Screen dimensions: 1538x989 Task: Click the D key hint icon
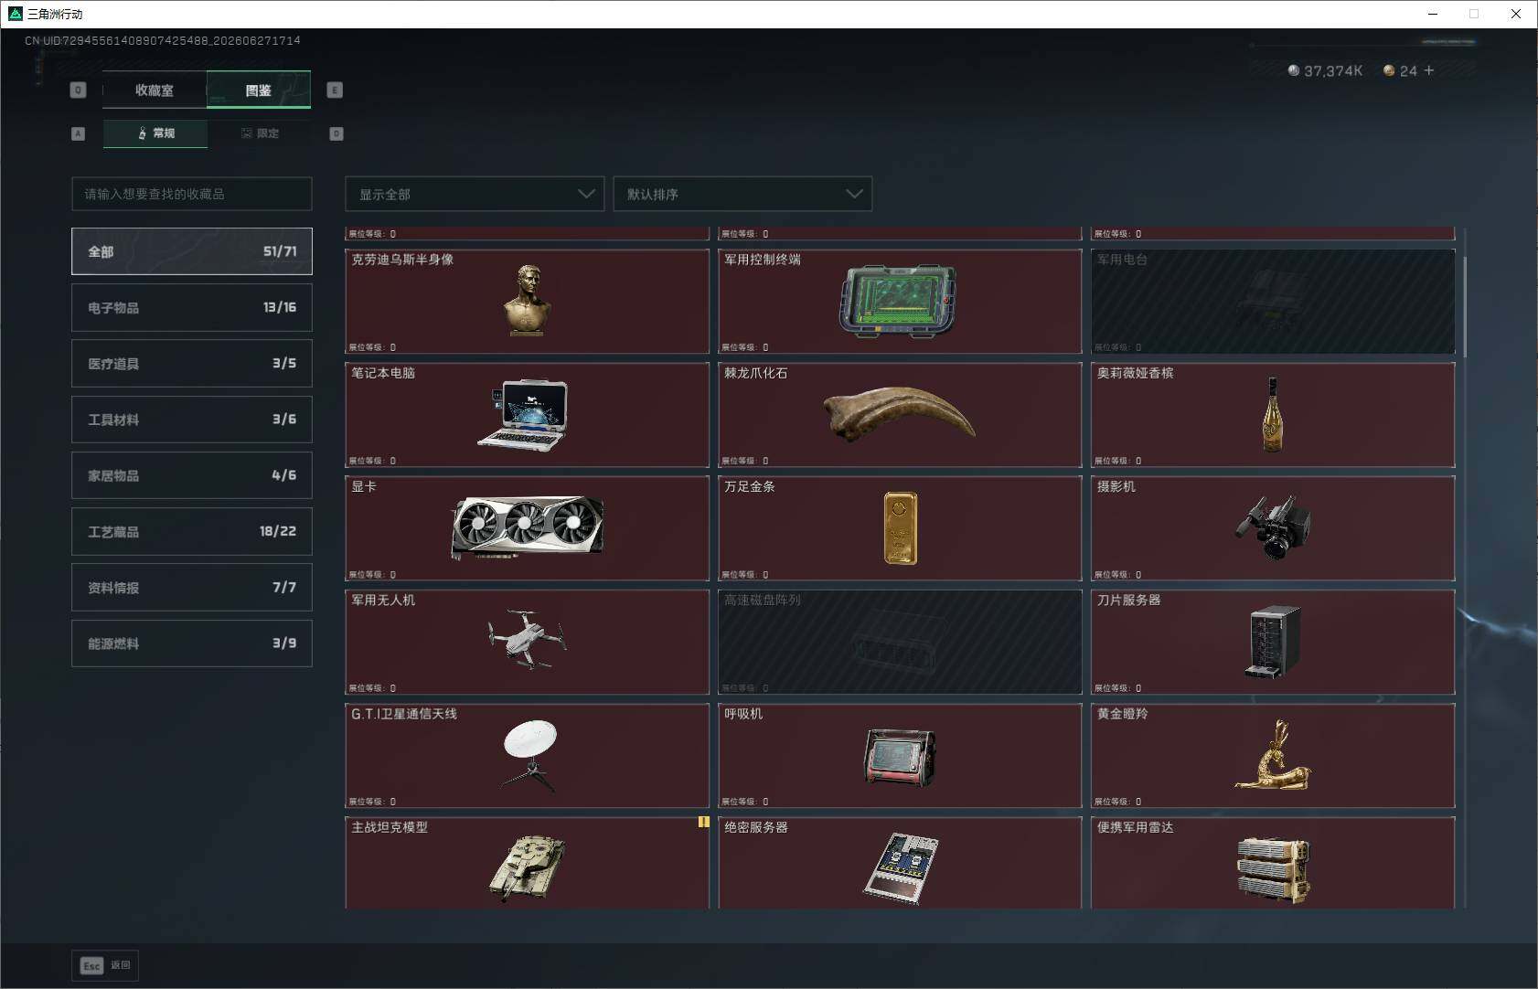[x=336, y=133]
